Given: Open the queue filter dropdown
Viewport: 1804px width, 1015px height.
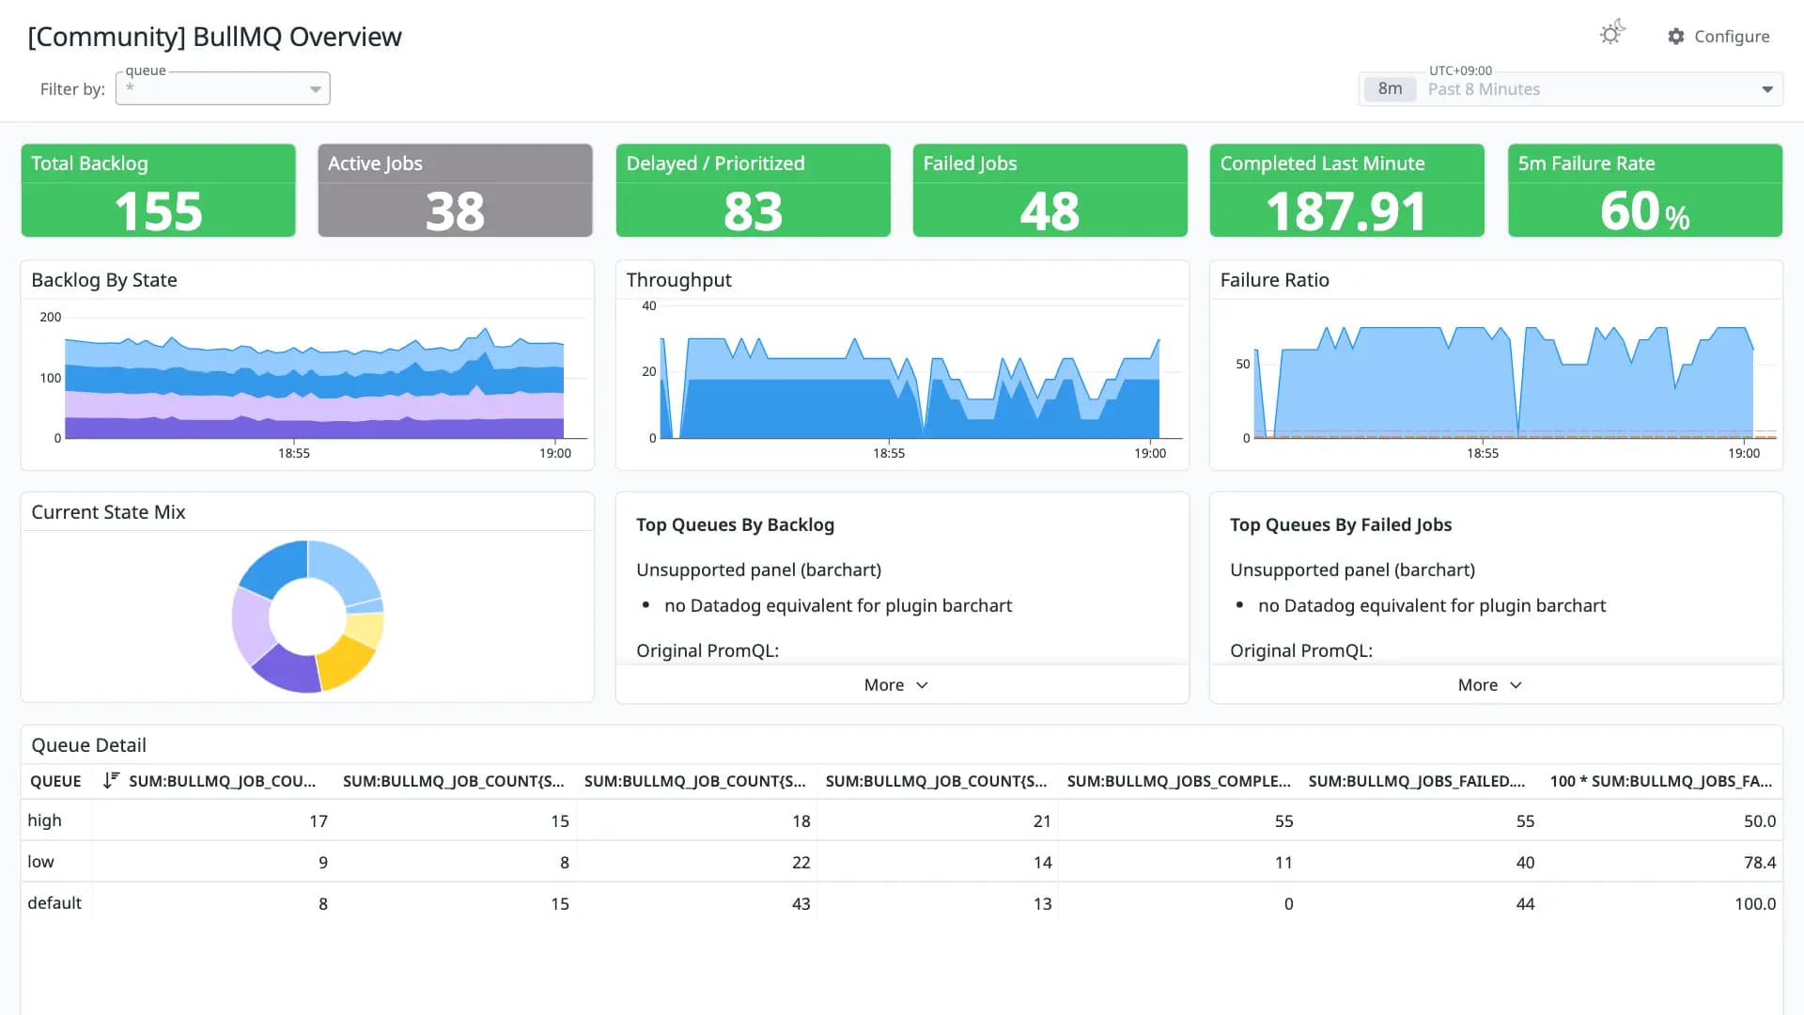Looking at the screenshot, I should (223, 88).
